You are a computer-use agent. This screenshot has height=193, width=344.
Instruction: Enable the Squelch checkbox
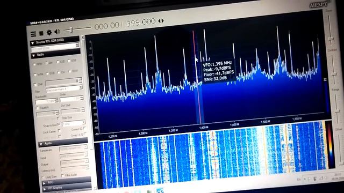[37, 108]
